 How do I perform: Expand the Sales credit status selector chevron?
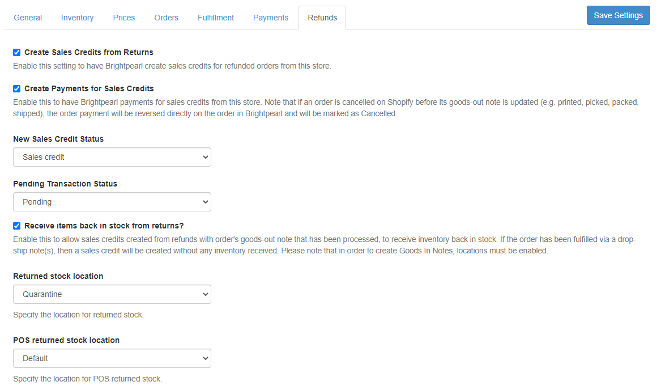coord(204,157)
